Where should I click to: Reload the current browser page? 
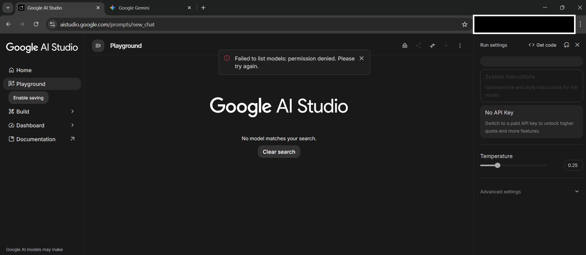tap(36, 24)
